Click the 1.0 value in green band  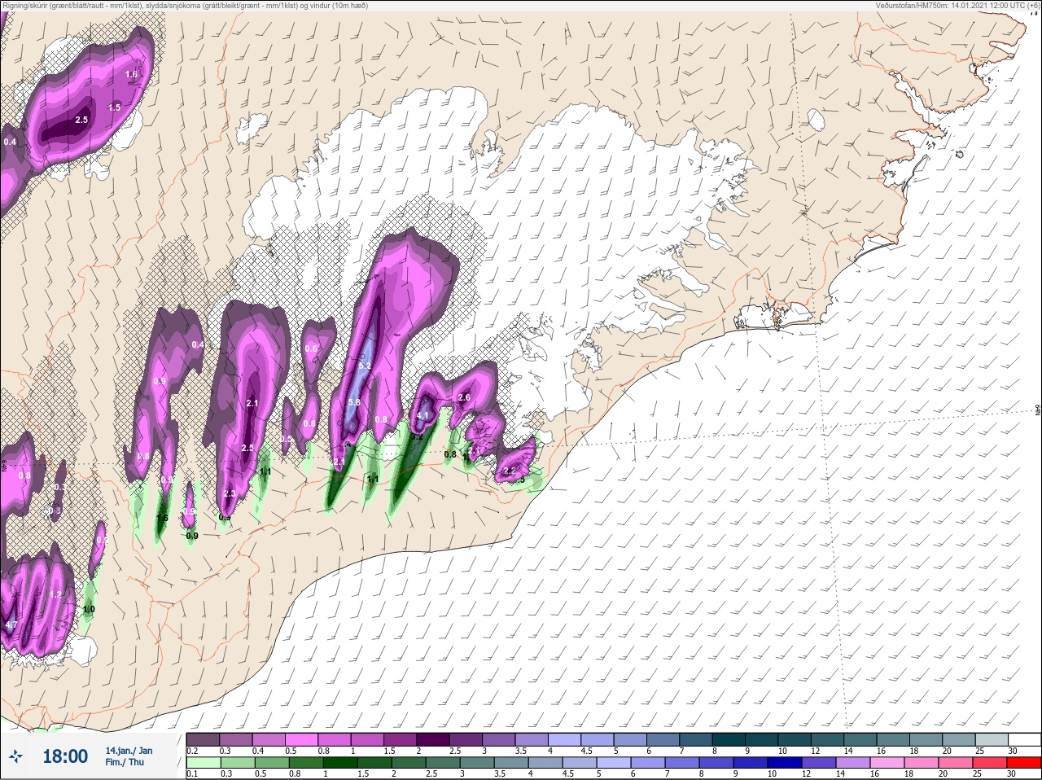point(89,609)
